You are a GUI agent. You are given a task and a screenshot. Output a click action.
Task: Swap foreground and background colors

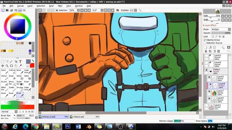coord(33,61)
